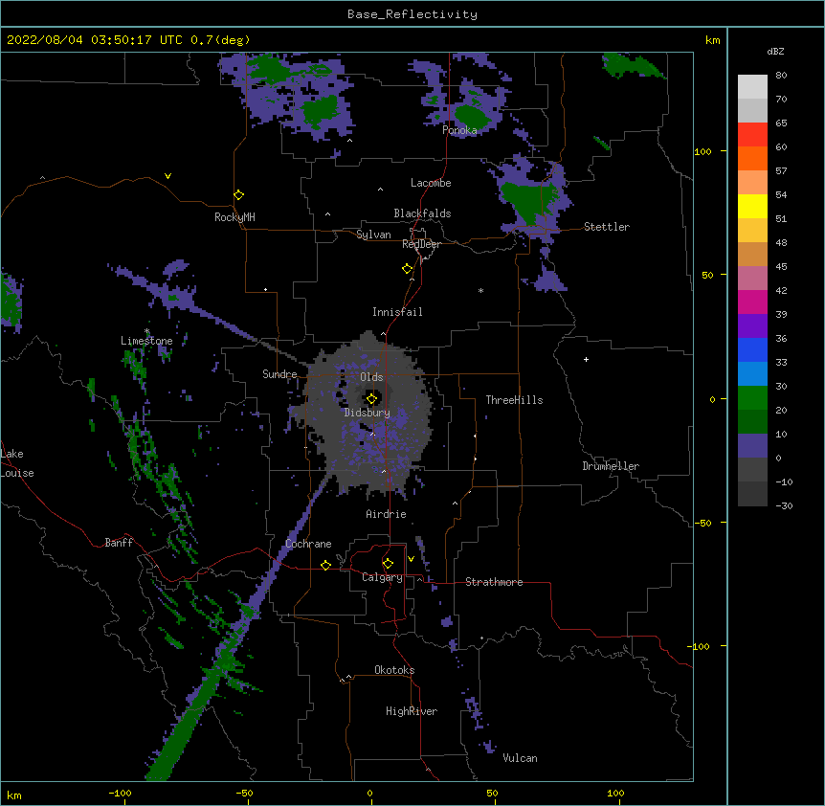Click the yellow marker below the Cochrane label
This screenshot has width=825, height=806.
[325, 565]
